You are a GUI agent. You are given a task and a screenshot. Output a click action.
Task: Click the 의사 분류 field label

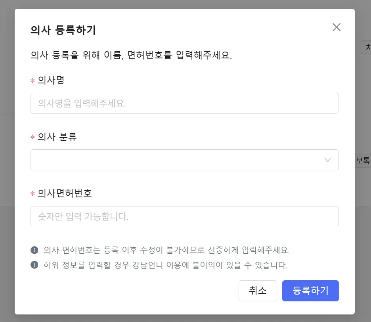coord(57,137)
